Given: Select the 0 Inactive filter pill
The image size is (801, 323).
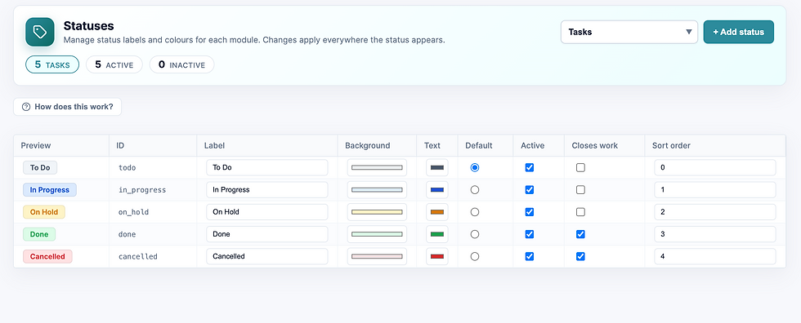Looking at the screenshot, I should [181, 64].
